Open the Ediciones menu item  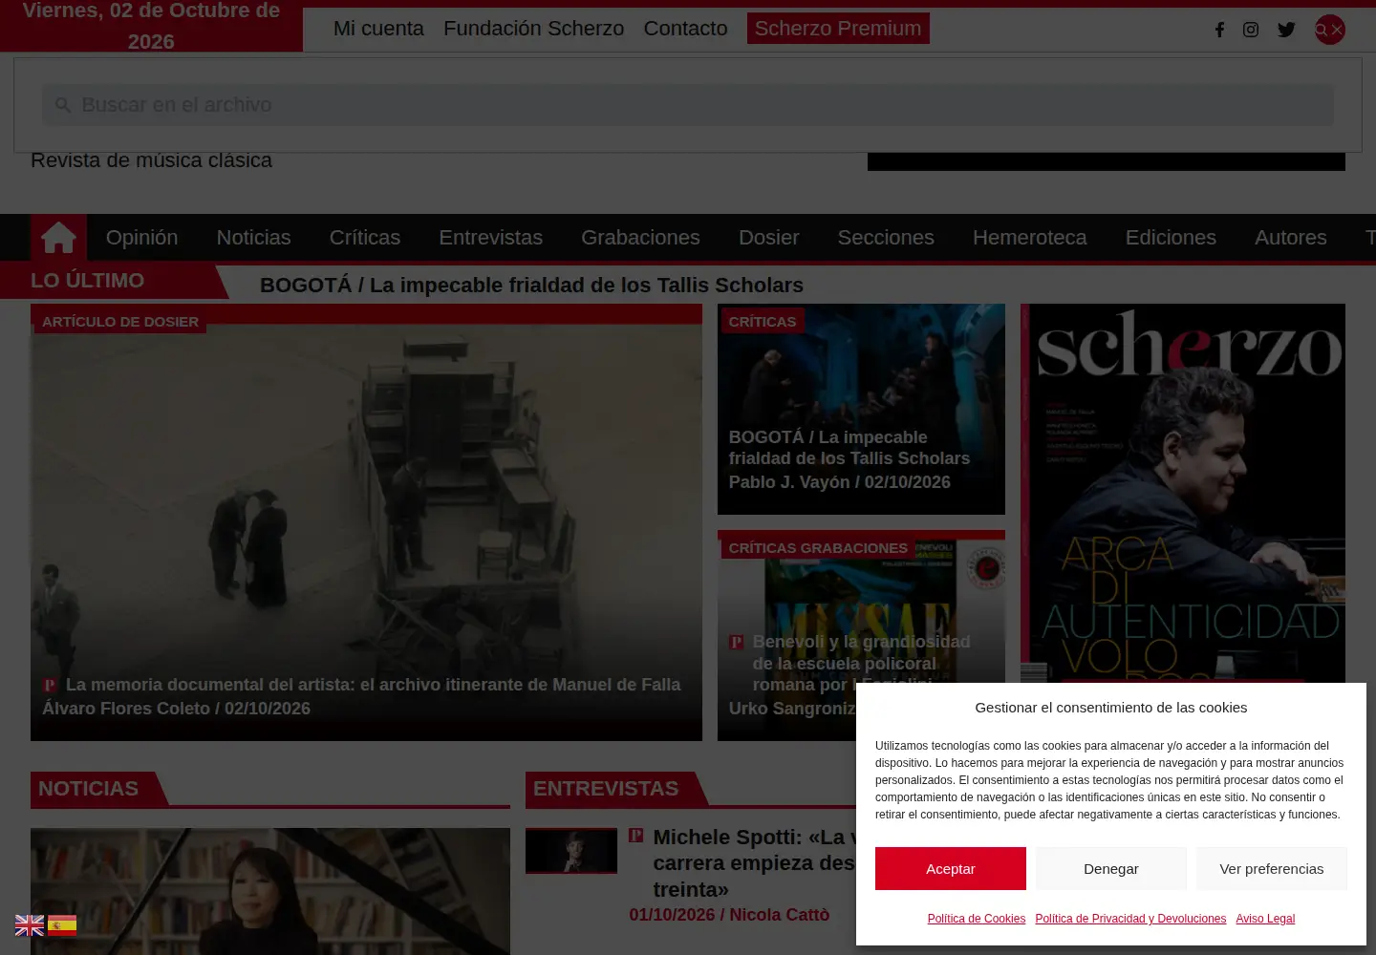click(1171, 237)
